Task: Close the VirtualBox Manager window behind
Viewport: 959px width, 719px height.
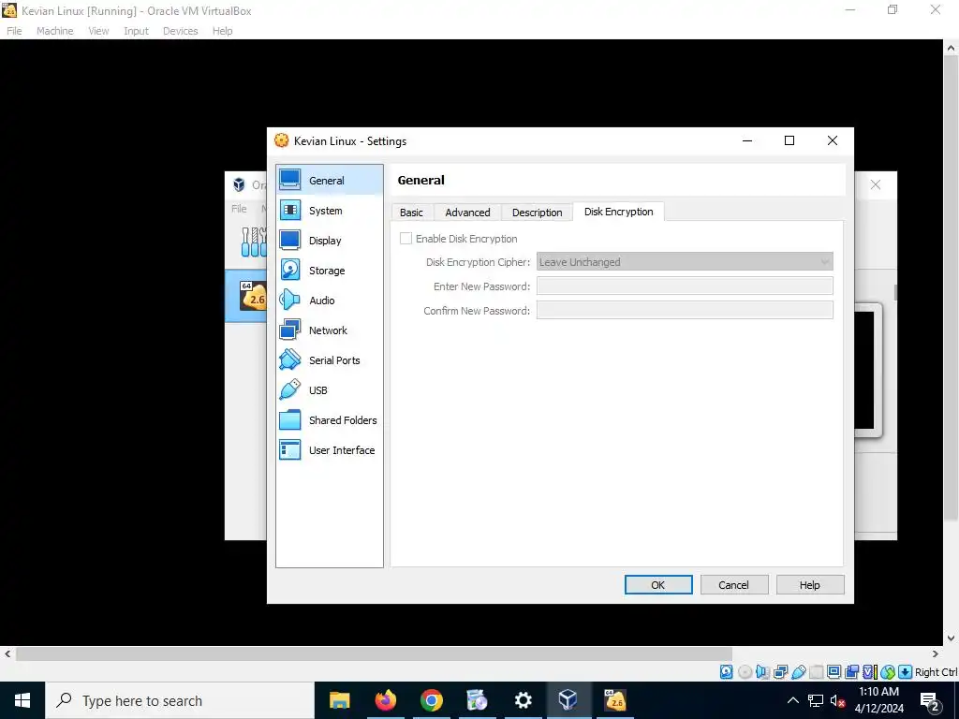Action: 876,184
